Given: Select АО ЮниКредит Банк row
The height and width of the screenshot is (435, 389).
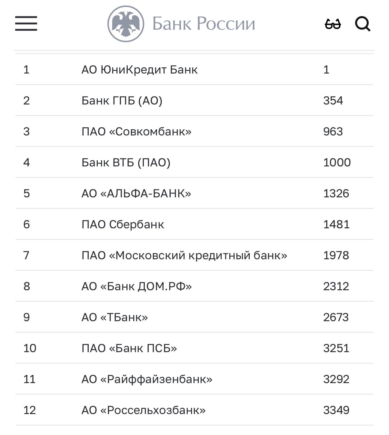Looking at the screenshot, I should click(x=139, y=70).
